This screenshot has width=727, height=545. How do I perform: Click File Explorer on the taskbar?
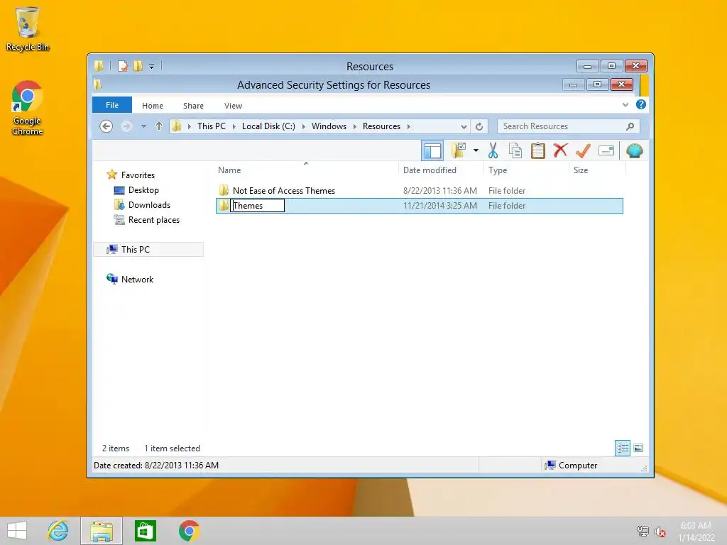pos(102,531)
